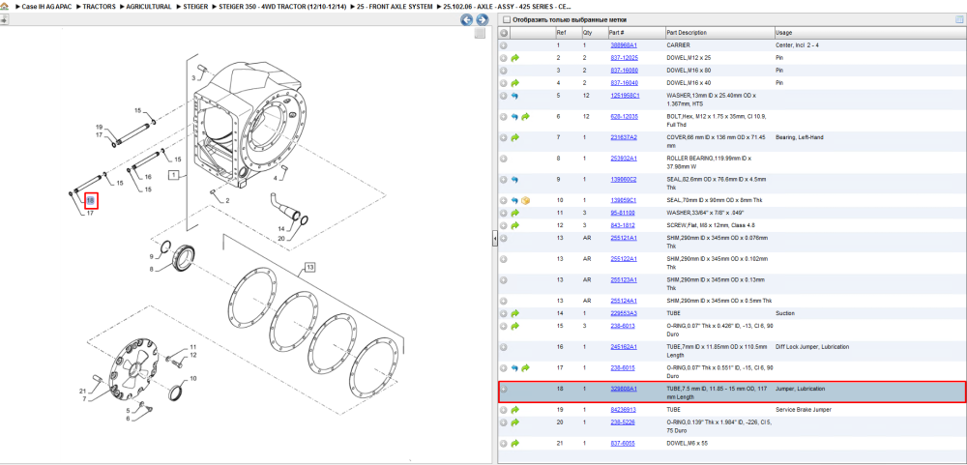Click 'Service Brake Jumper' usage text
The height and width of the screenshot is (465, 967).
(x=803, y=410)
